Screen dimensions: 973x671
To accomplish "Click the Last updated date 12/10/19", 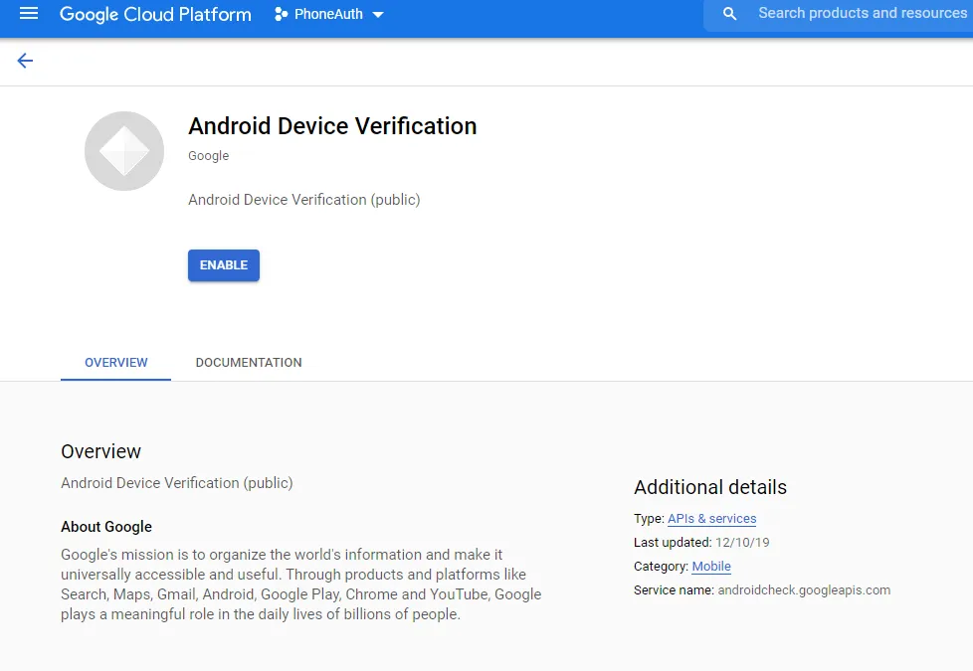I will pos(742,543).
